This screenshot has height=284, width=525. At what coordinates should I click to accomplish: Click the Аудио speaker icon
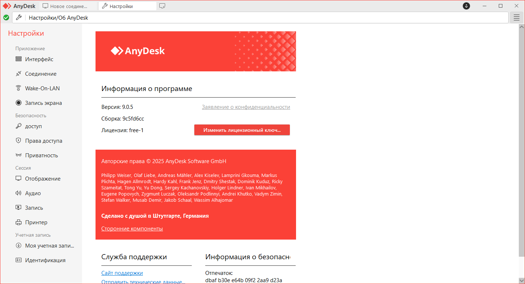[x=19, y=193]
